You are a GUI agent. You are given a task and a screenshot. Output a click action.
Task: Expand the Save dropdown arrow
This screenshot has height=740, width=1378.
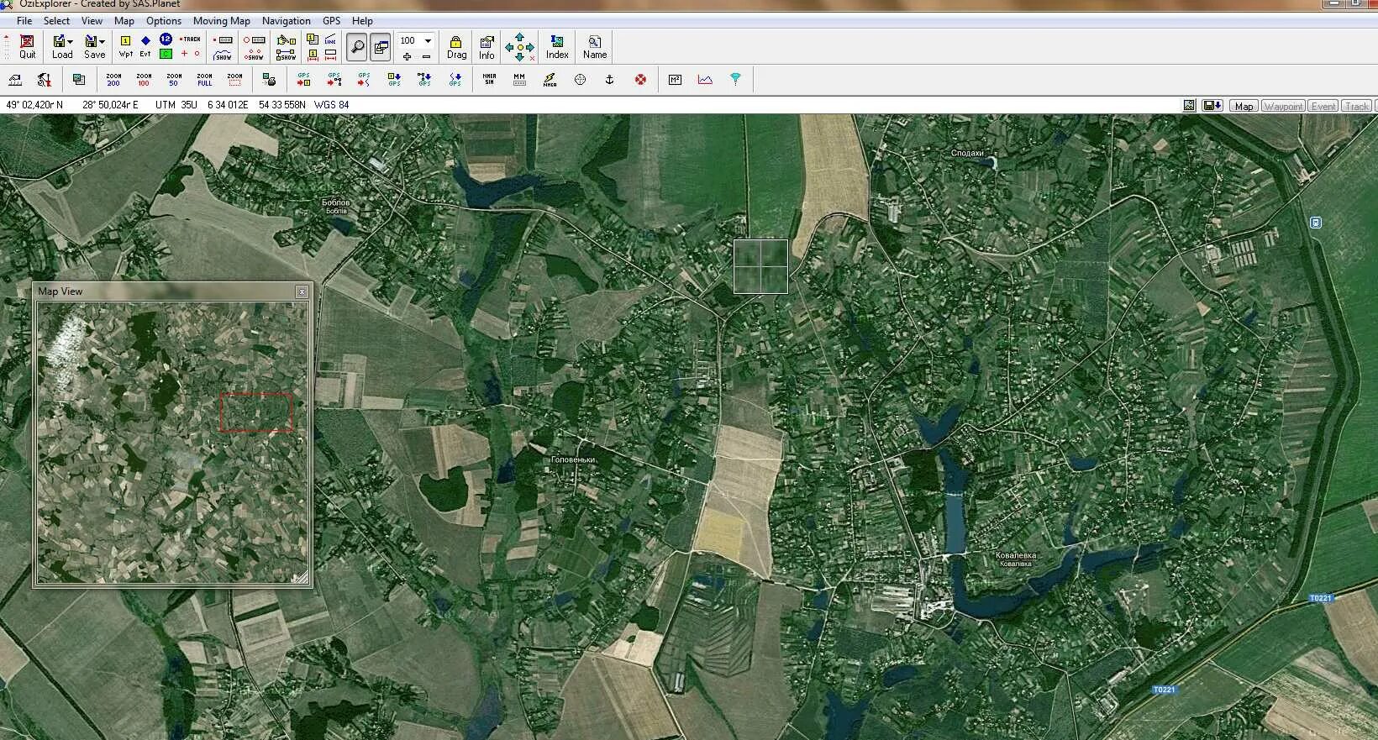pyautogui.click(x=103, y=41)
